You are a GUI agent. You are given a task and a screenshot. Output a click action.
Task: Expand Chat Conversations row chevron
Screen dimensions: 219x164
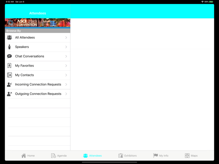click(x=66, y=56)
